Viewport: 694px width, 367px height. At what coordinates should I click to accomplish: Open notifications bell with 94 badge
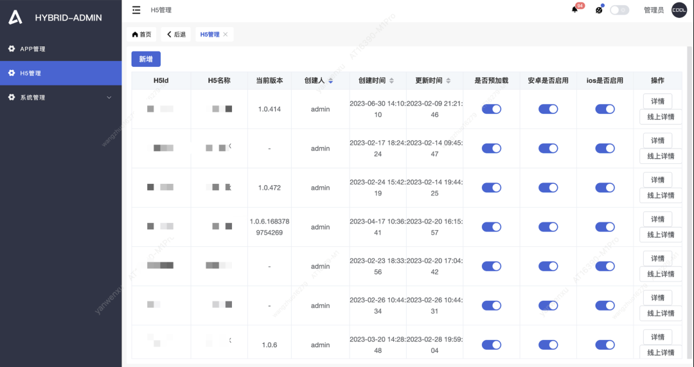coord(574,9)
